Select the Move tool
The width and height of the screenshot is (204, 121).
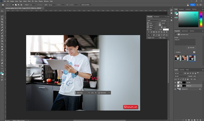coord(2,11)
